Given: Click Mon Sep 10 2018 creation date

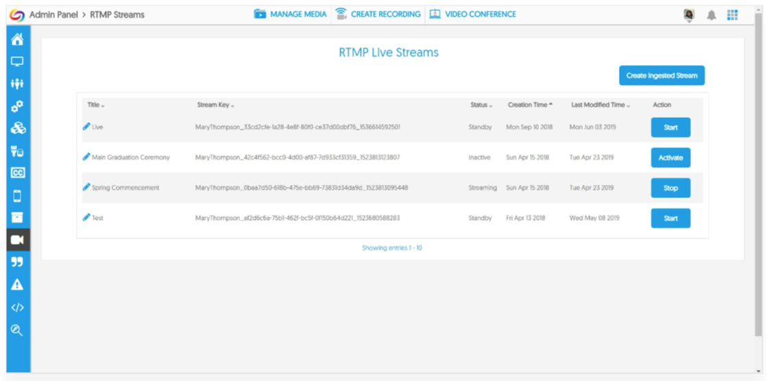Looking at the screenshot, I should 529,127.
